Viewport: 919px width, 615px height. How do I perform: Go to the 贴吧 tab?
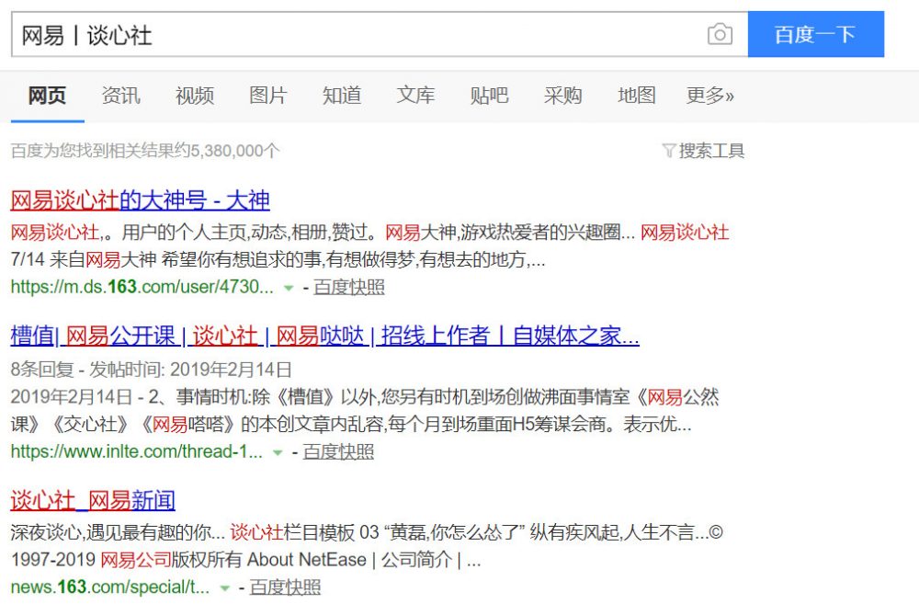[489, 96]
